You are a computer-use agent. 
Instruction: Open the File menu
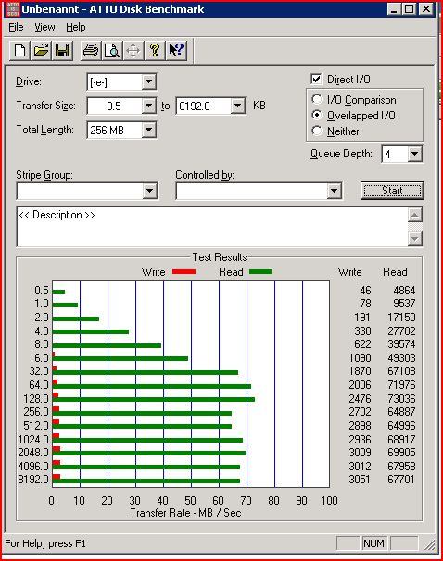point(16,27)
